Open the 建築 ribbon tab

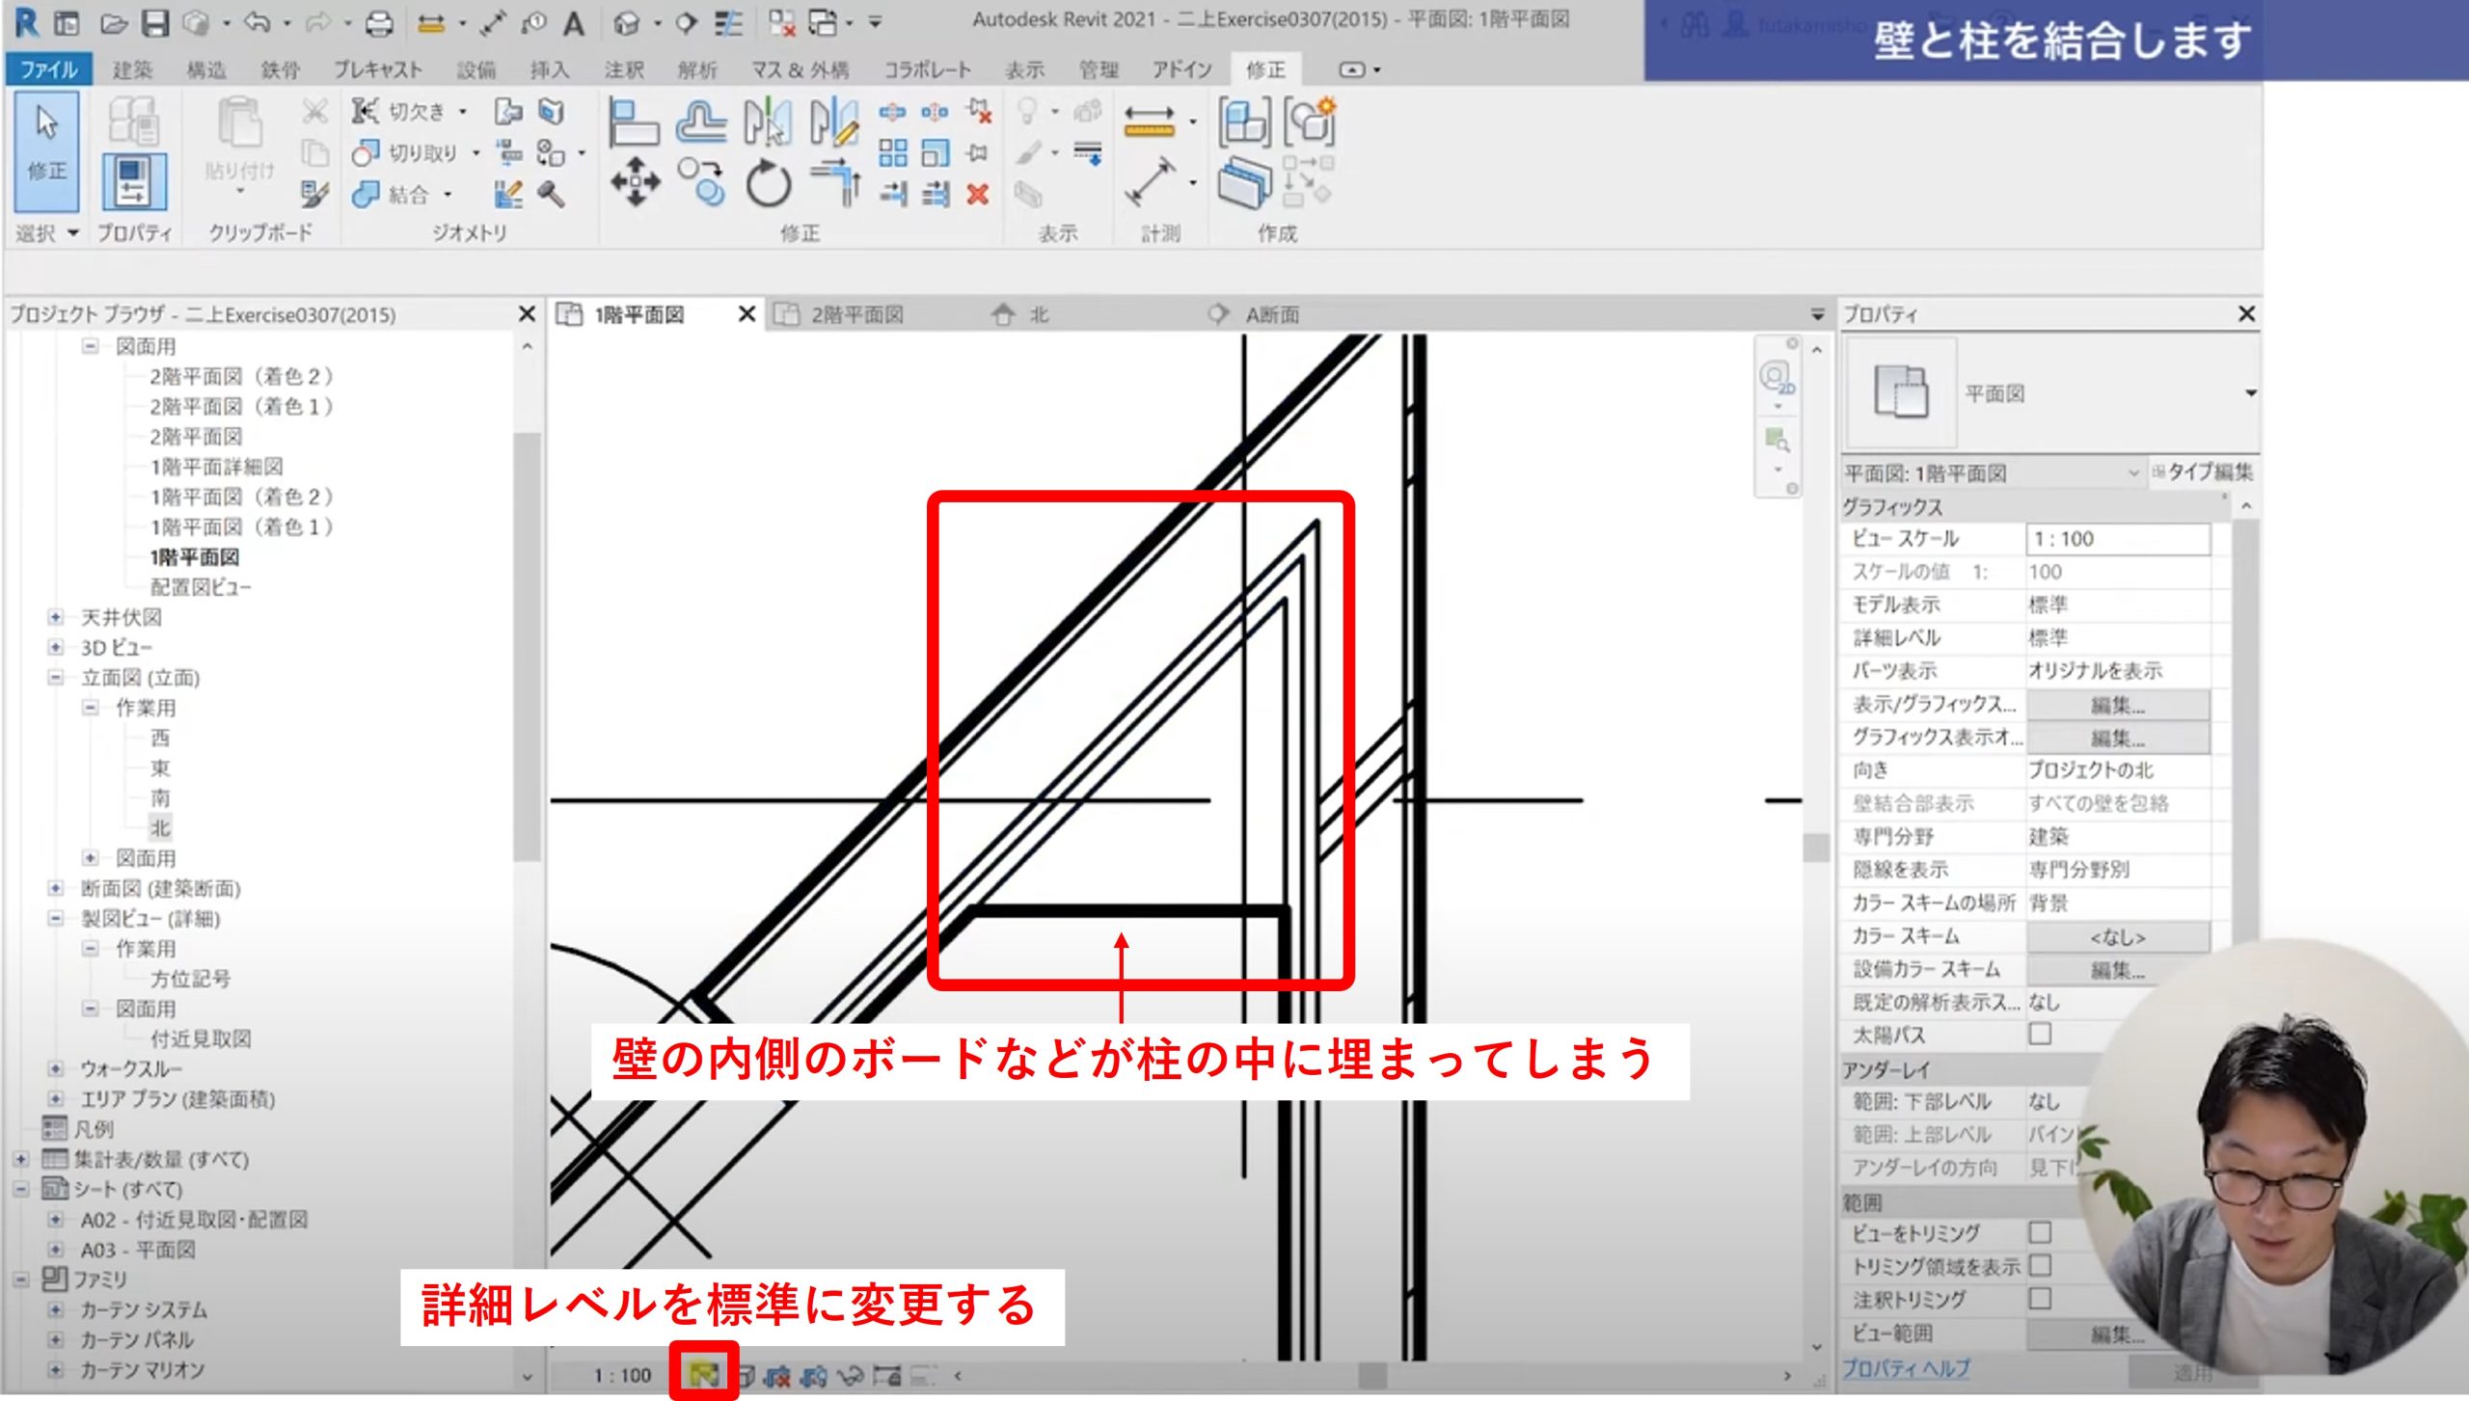[x=133, y=69]
